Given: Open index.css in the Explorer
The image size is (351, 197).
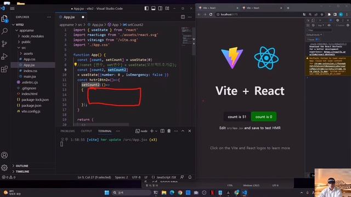Looking at the screenshot, I should pos(31,71).
